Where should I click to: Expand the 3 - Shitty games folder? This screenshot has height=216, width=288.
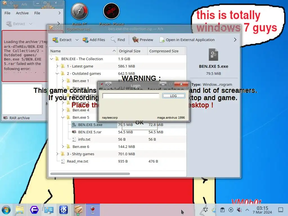(x=57, y=154)
